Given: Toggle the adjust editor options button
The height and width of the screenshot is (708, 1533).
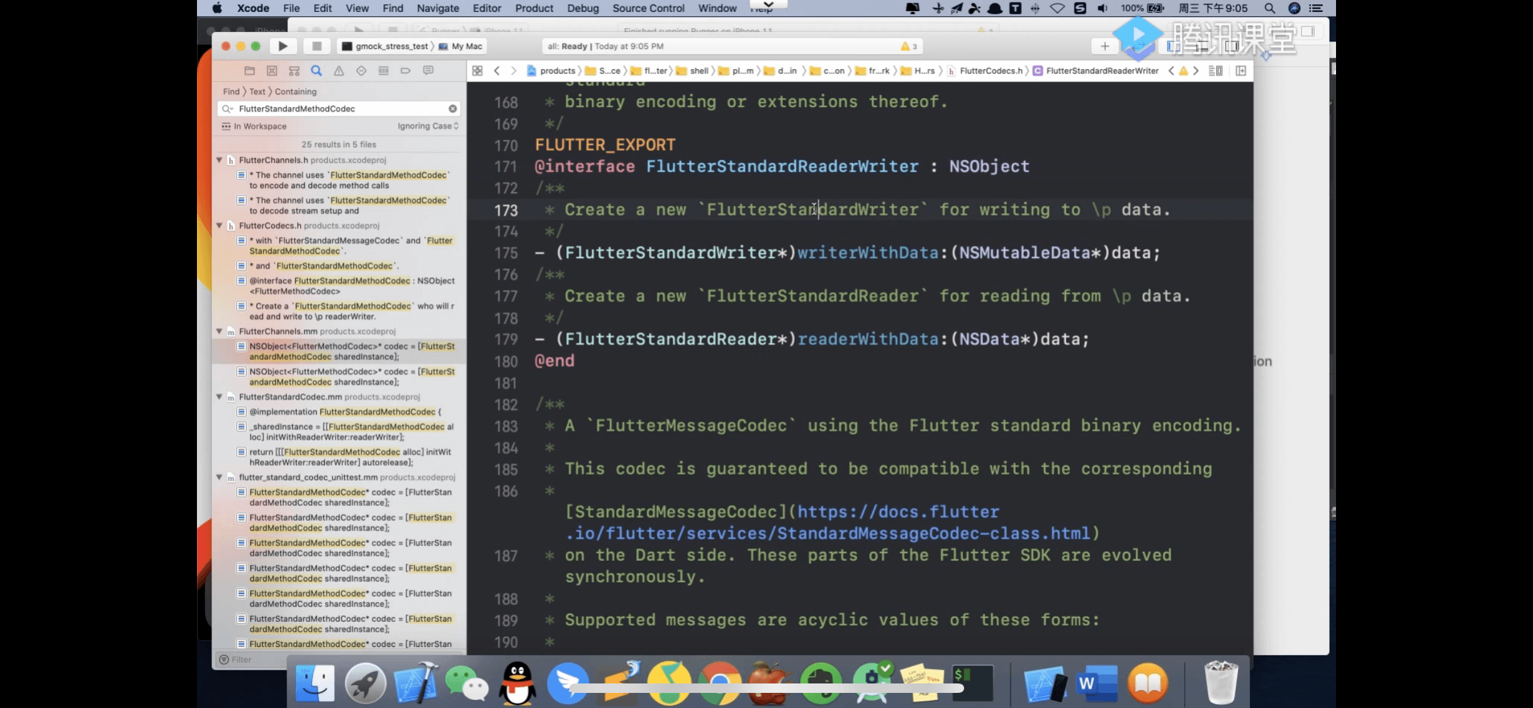Looking at the screenshot, I should (x=1215, y=70).
